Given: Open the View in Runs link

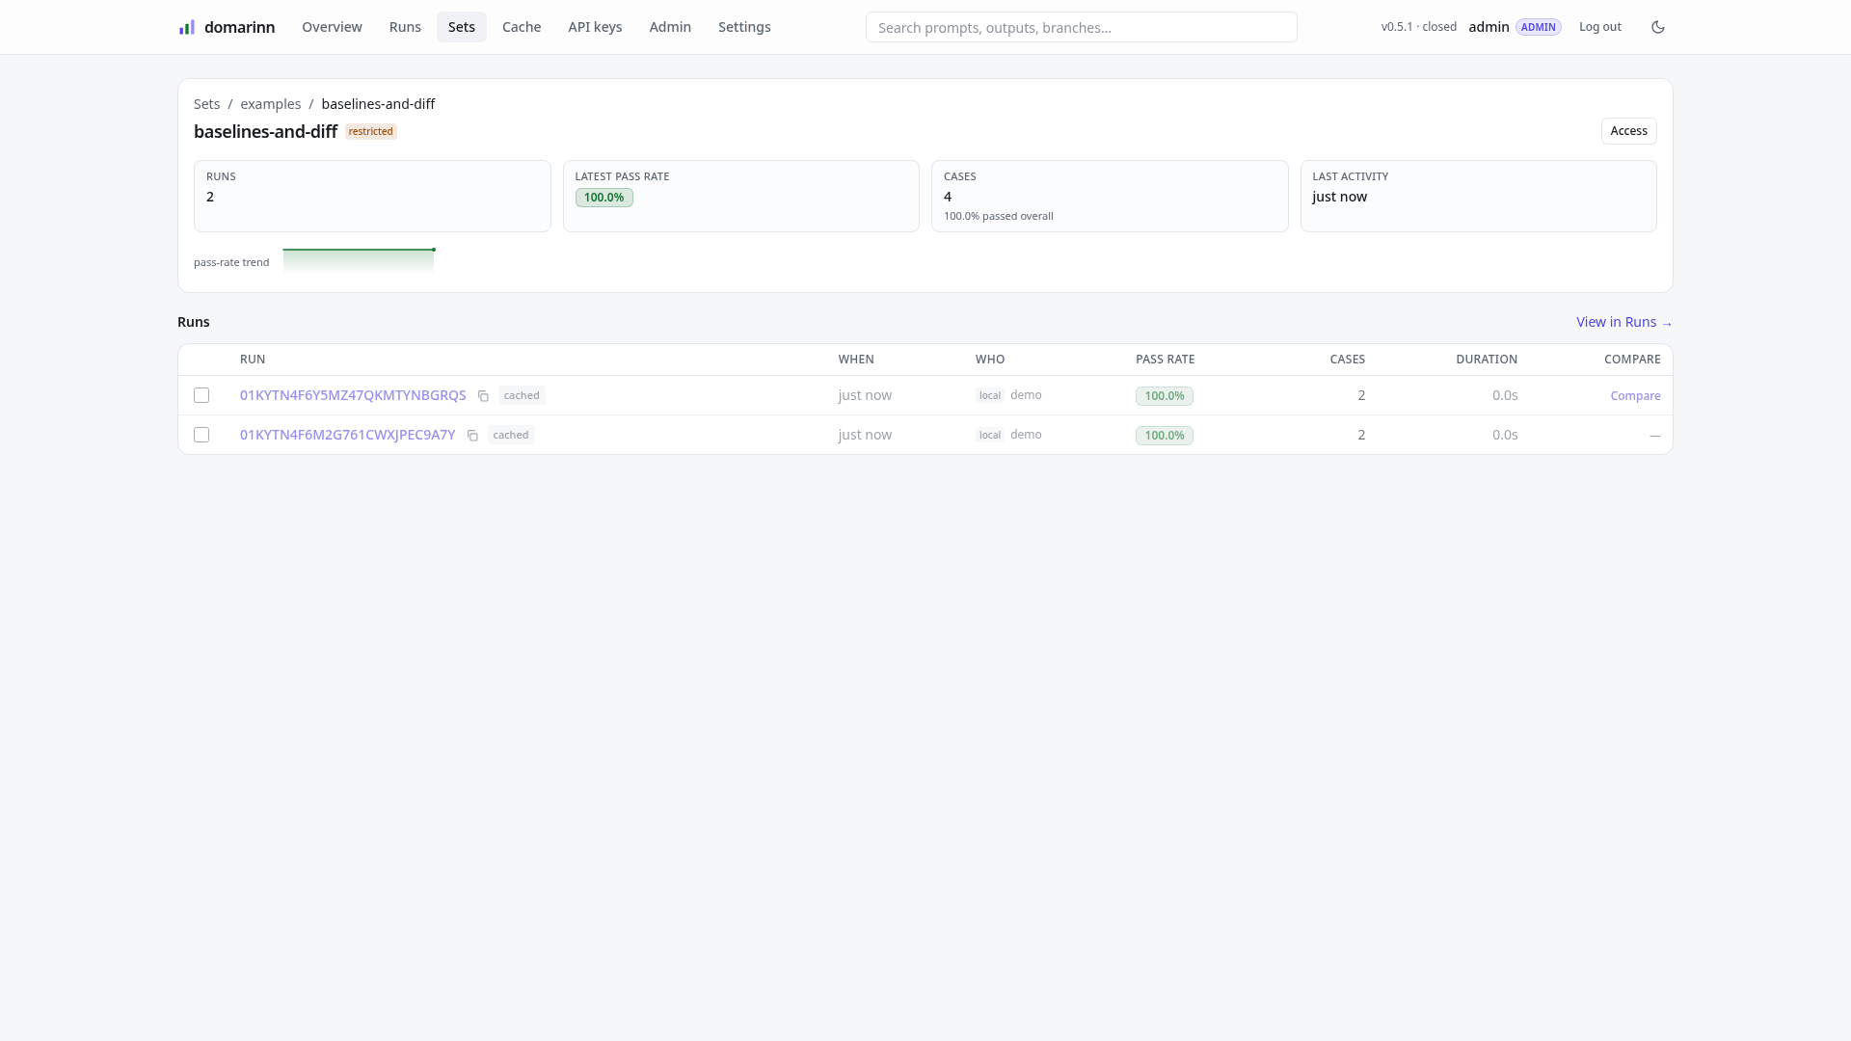Looking at the screenshot, I should click(1623, 322).
